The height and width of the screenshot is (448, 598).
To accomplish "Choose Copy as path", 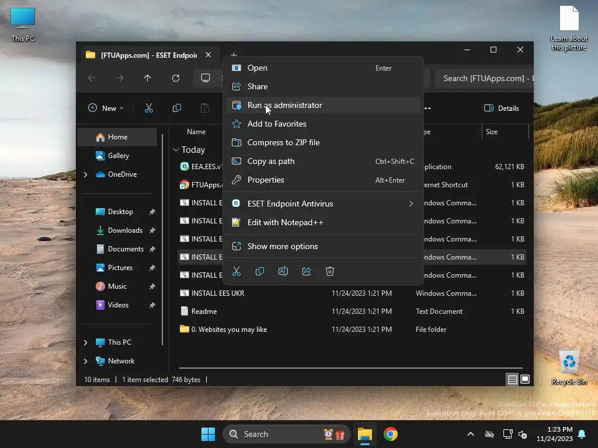I will coord(323,161).
